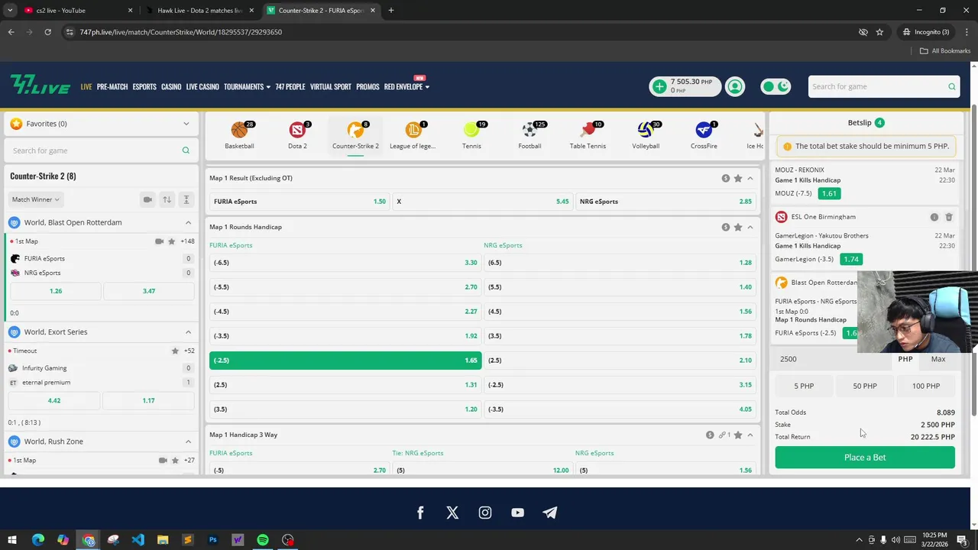This screenshot has height=550, width=978.
Task: Open the VIRTUAL SPORT menu item
Action: pyautogui.click(x=331, y=87)
